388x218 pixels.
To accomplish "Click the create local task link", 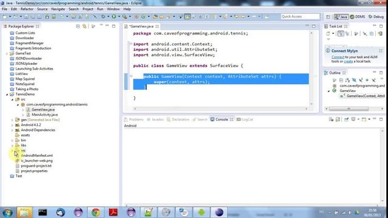I will click(x=348, y=61).
